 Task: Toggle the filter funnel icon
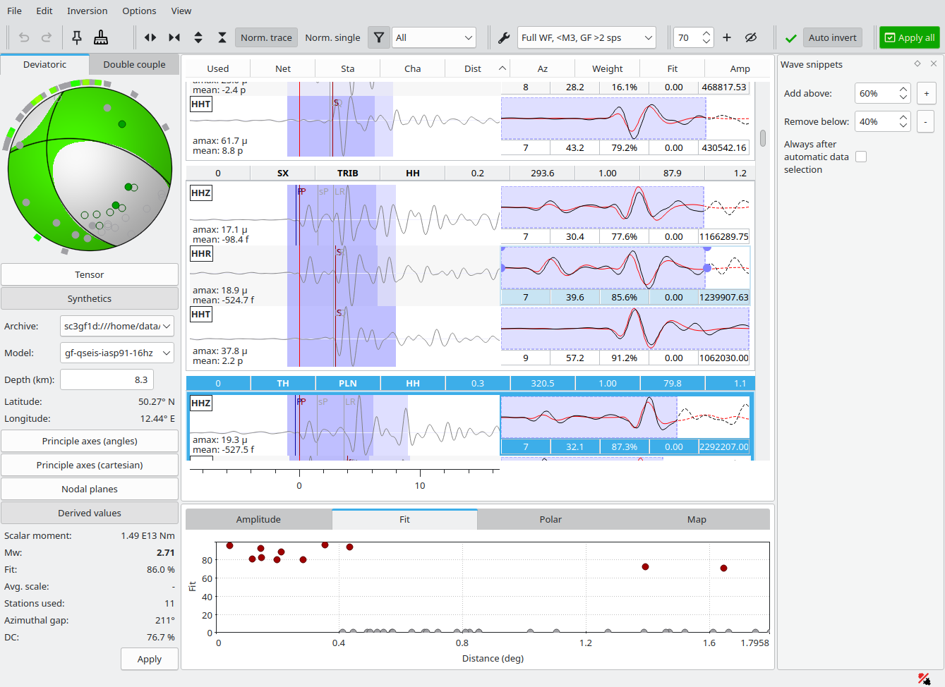point(379,37)
